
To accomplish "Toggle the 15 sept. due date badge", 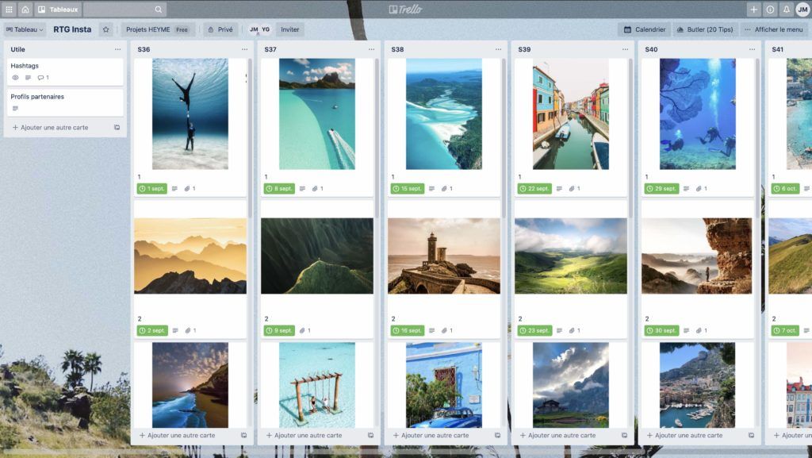I will click(408, 189).
